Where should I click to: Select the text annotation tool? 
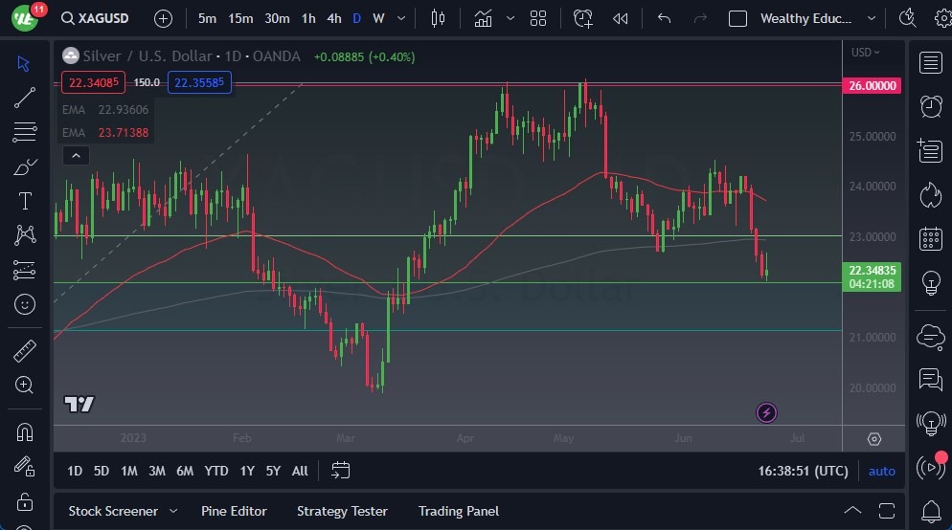25,201
